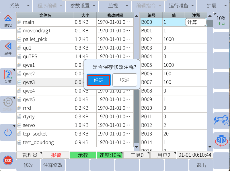Expand the 运行准备 dropdown menu

pos(181,6)
